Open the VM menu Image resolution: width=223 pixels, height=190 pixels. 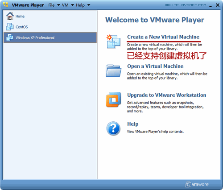(65, 5)
